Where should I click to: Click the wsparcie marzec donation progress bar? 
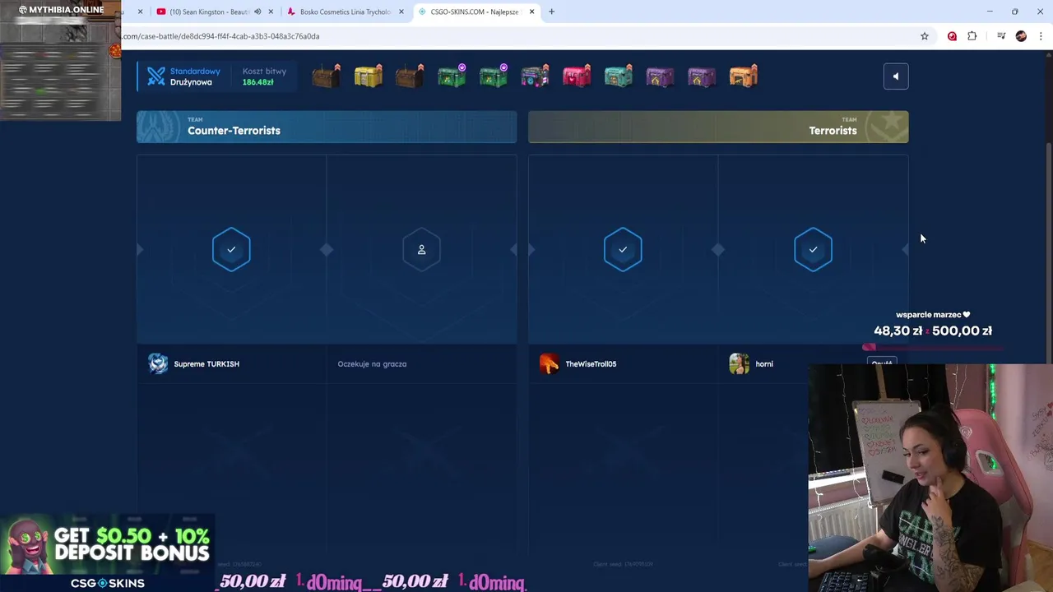click(x=932, y=347)
